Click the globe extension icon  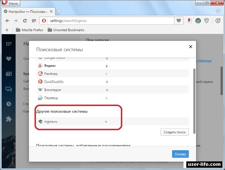pyautogui.click(x=198, y=21)
